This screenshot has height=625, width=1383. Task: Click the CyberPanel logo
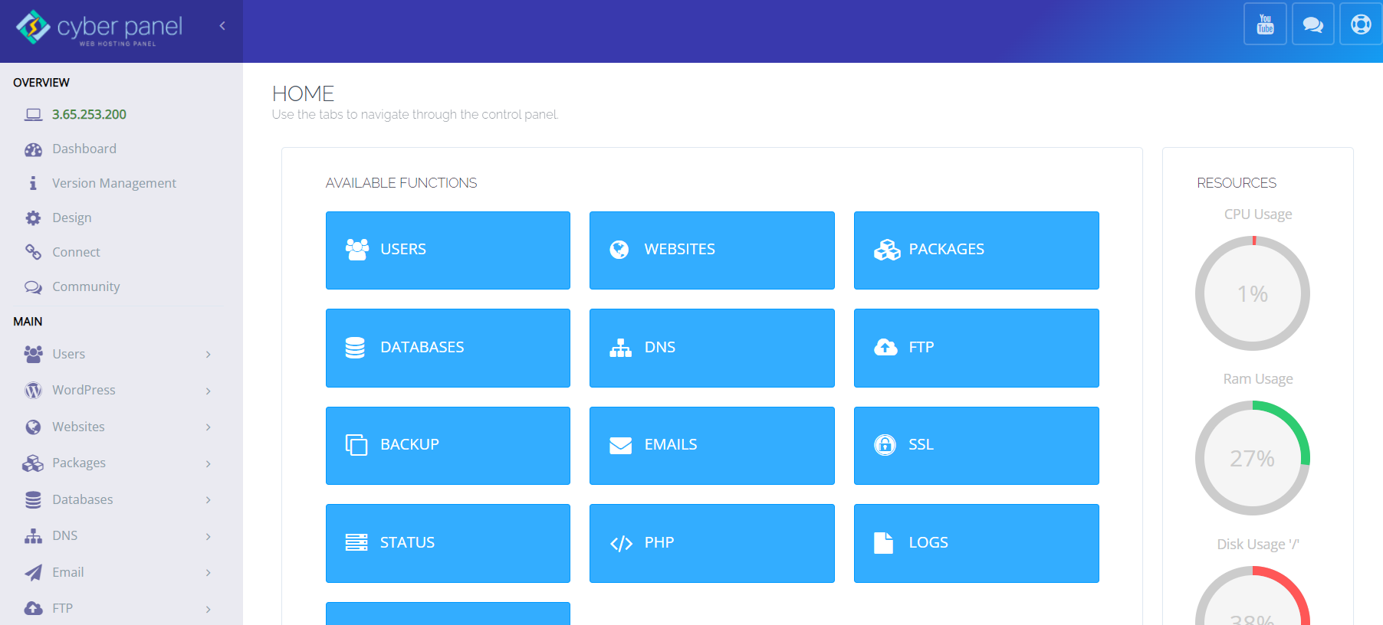click(100, 28)
